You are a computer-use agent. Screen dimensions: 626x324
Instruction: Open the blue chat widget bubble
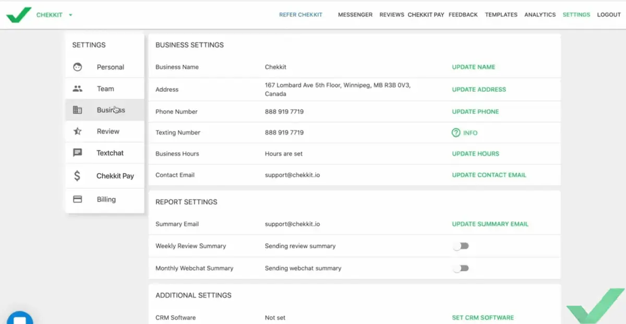tap(19, 318)
